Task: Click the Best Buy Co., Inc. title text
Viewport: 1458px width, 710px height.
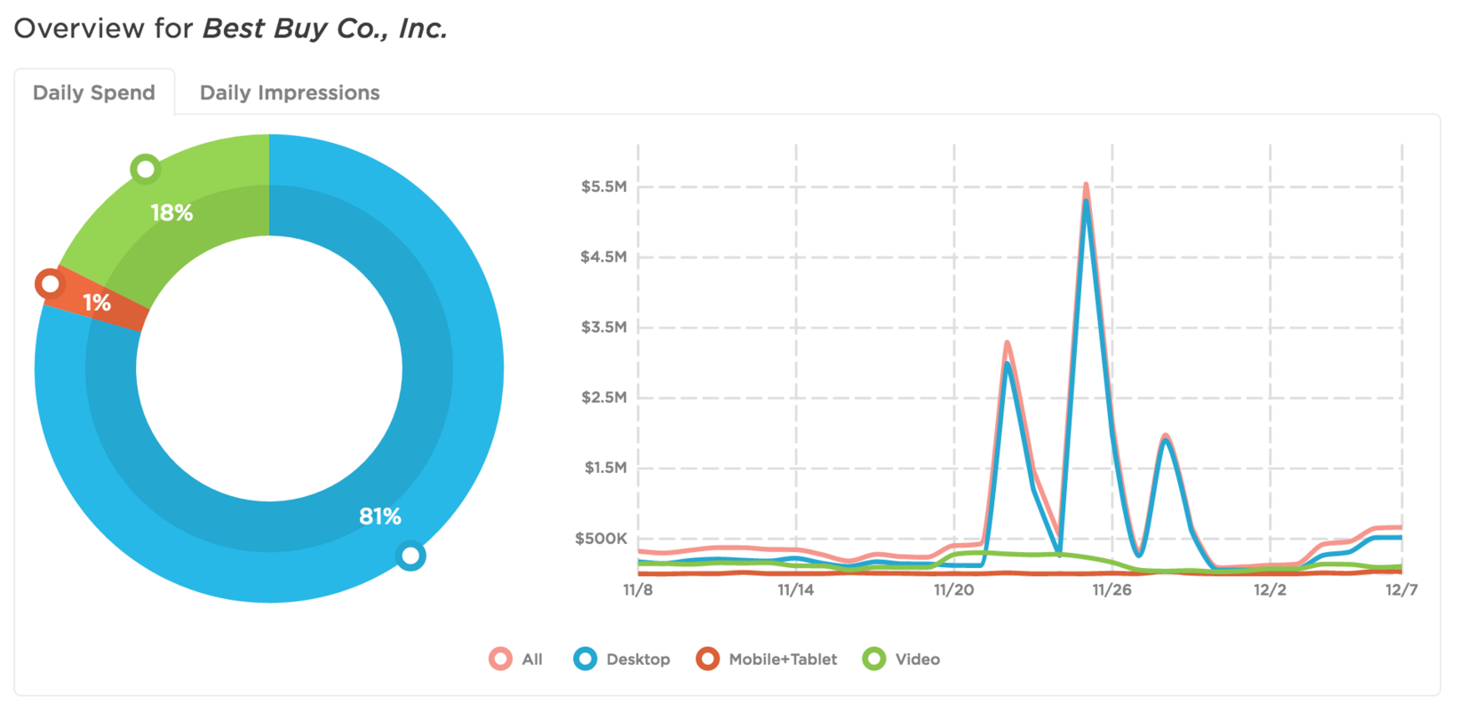Action: [323, 28]
